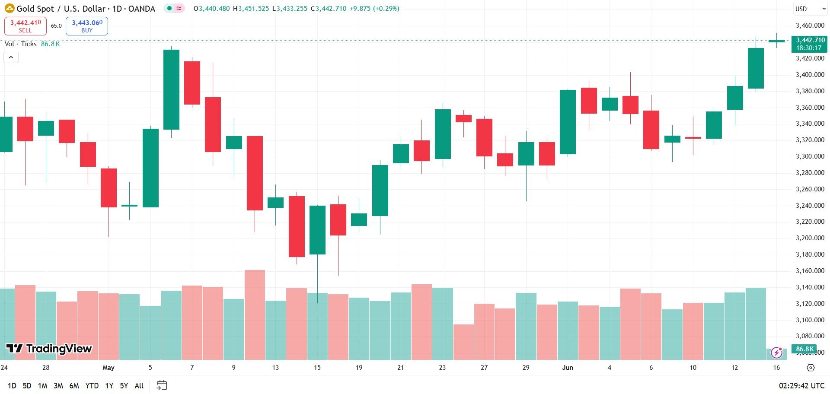Screen dimensions: 830x394
Task: Select the 6M time range
Action: click(74, 385)
